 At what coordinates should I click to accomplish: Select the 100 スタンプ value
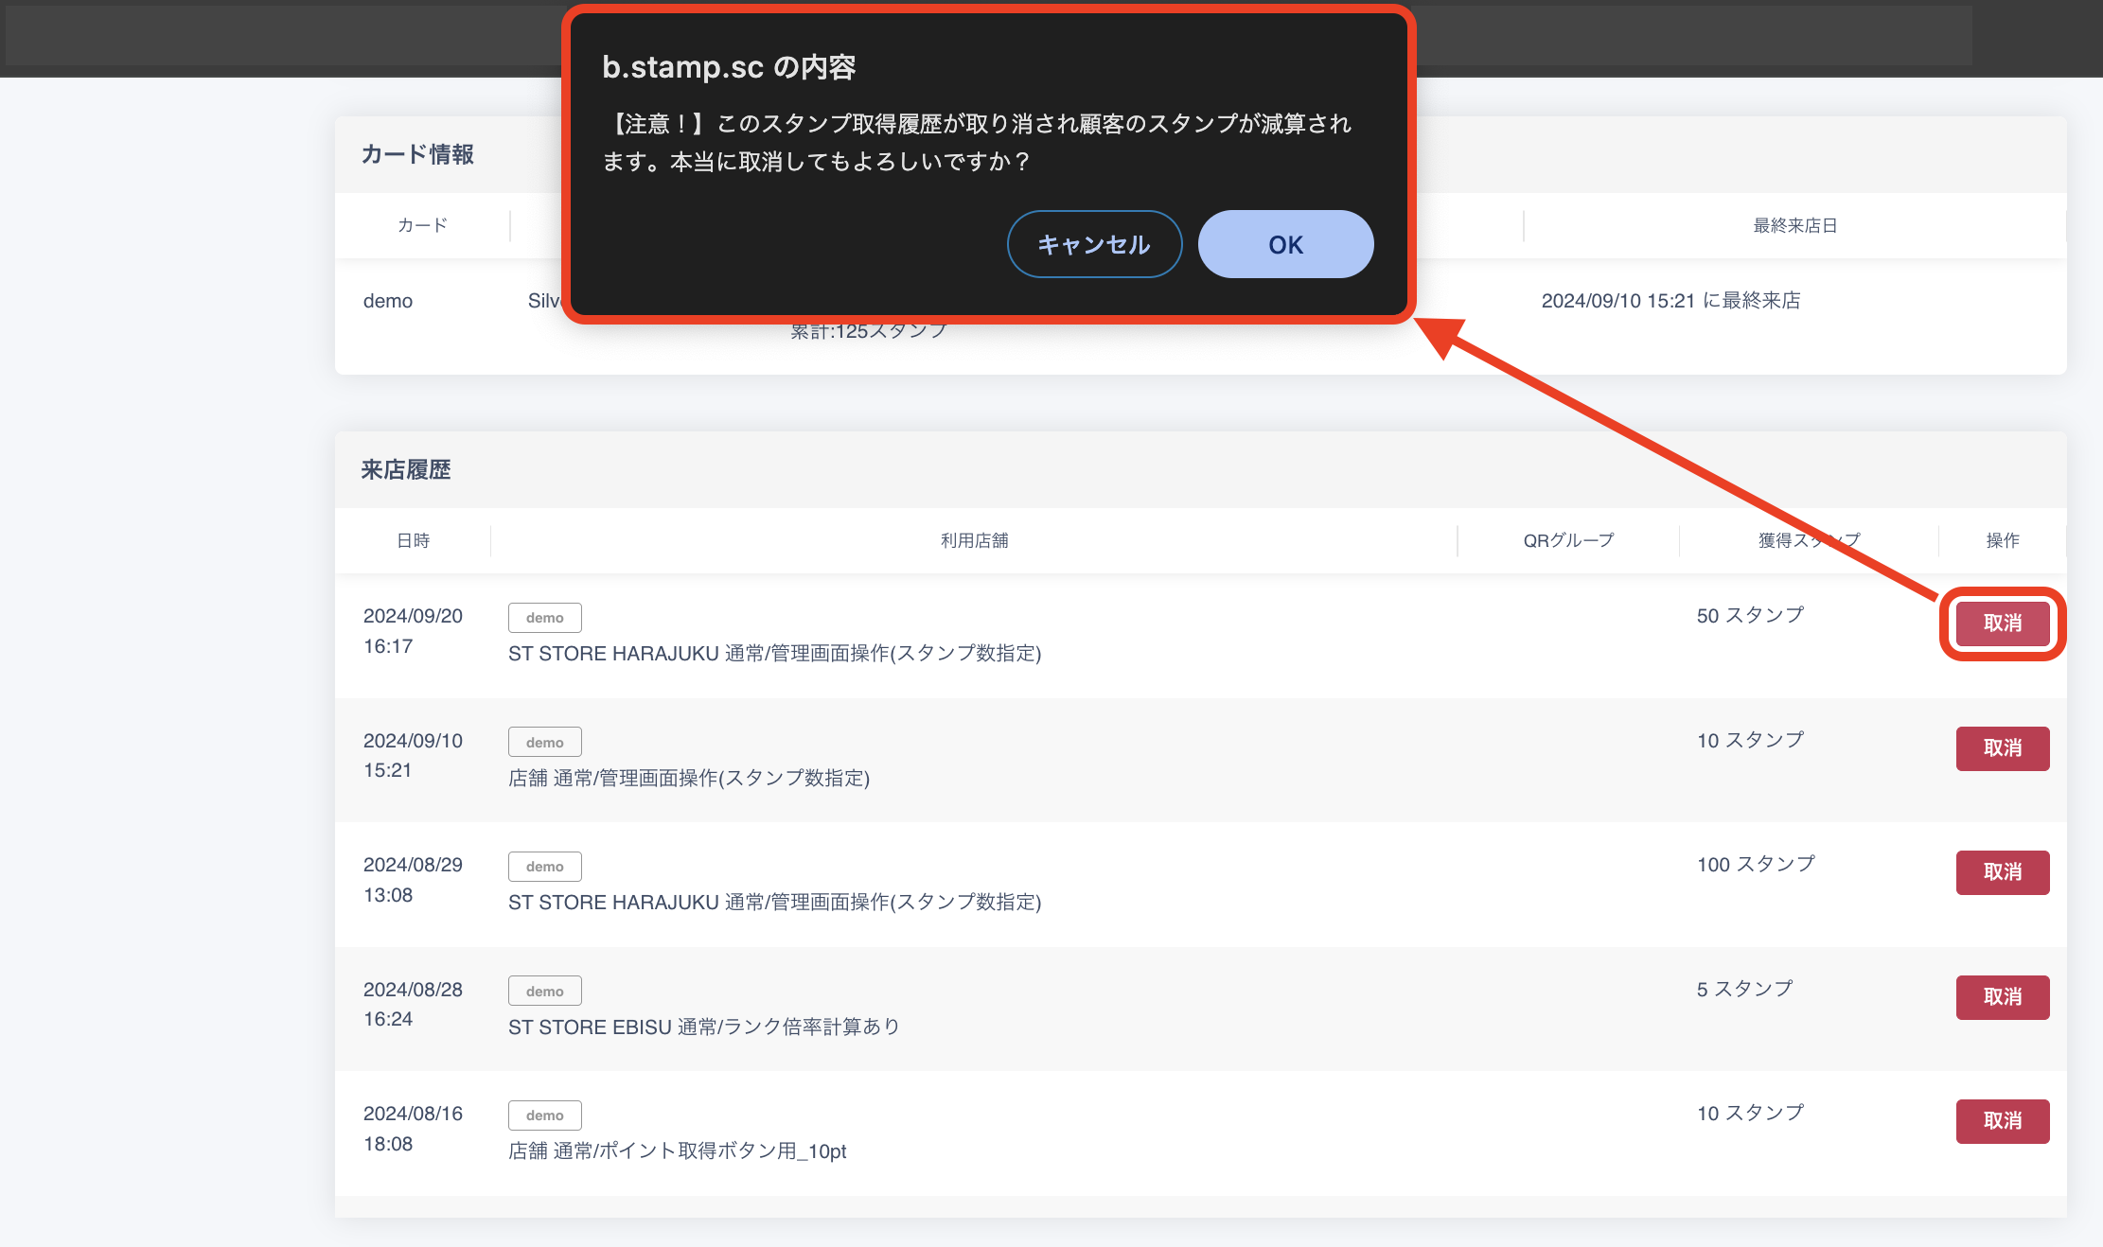point(1756,865)
